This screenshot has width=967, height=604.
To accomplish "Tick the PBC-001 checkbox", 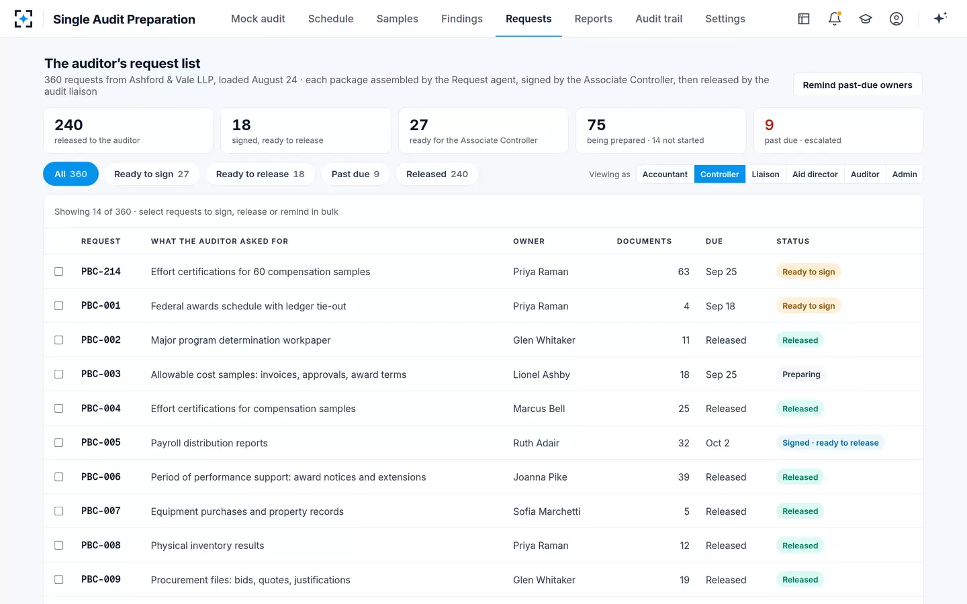I will click(59, 306).
